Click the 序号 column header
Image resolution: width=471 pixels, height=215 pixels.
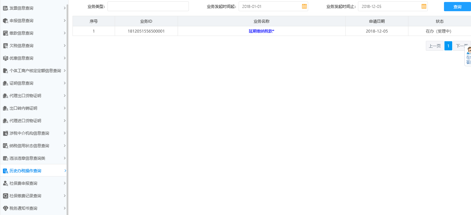click(94, 21)
